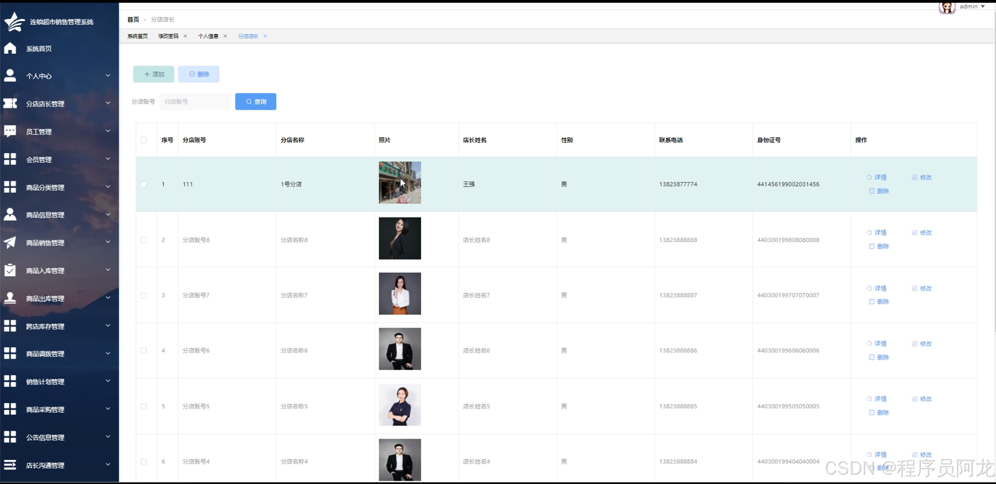This screenshot has width=996, height=484.
Task: Switch to the 系统首页 tab
Action: point(138,36)
